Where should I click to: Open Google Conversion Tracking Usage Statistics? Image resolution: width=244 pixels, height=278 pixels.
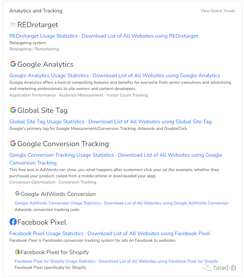(x=62, y=155)
